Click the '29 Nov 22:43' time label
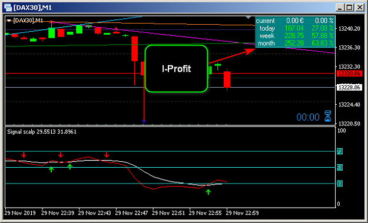368x223 pixels. tap(95, 213)
